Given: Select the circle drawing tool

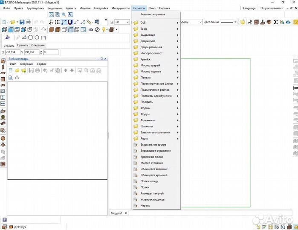Looking at the screenshot, I should pyautogui.click(x=30, y=37).
